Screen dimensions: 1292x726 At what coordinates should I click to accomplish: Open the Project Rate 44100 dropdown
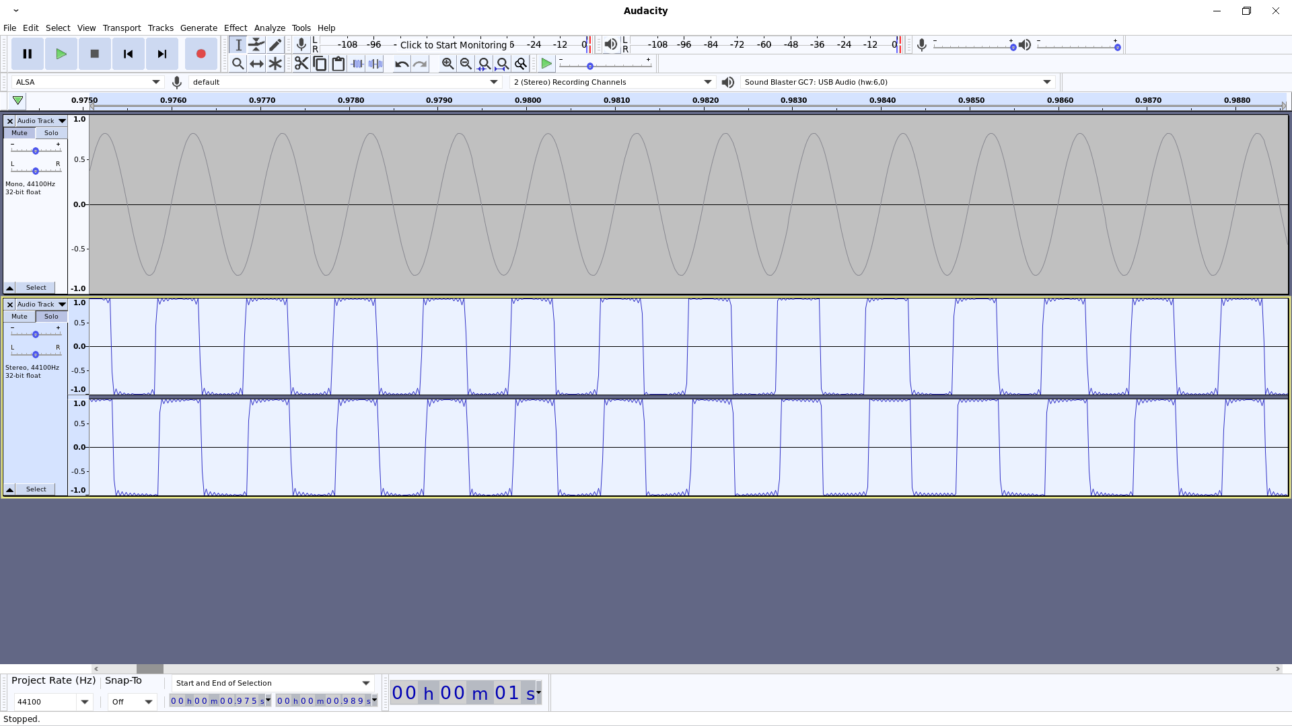pyautogui.click(x=53, y=702)
